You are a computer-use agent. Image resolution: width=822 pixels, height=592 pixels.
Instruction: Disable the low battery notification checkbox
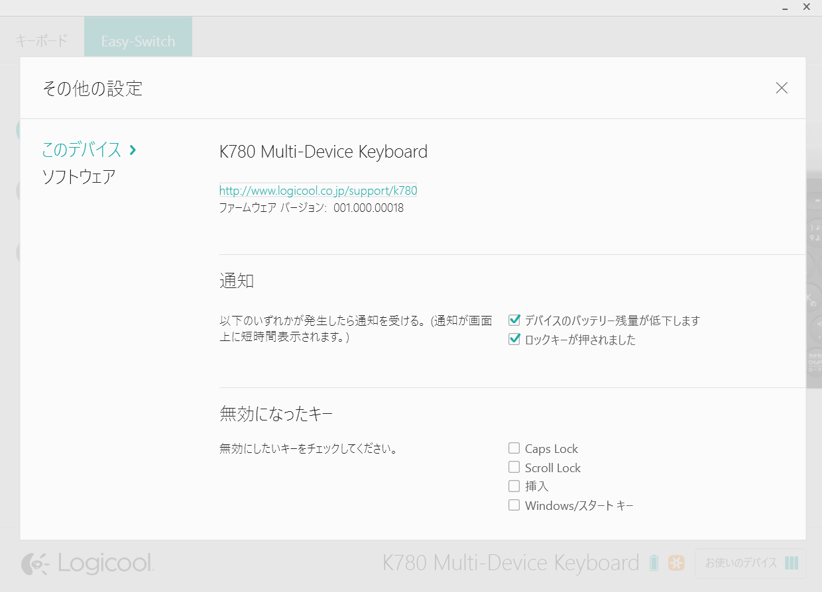(514, 321)
